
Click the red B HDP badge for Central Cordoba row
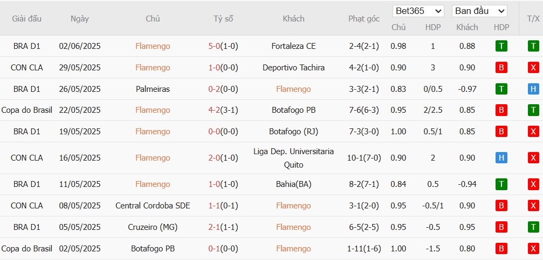click(x=501, y=206)
